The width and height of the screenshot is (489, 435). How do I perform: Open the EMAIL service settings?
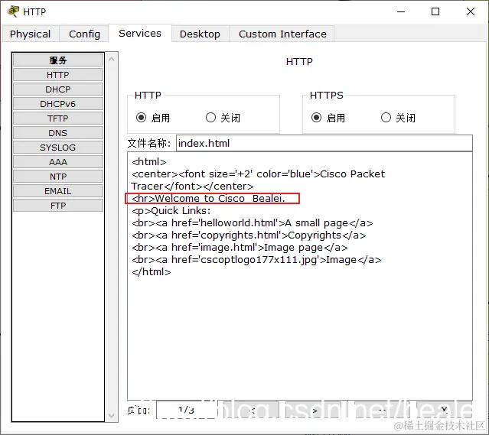click(x=58, y=191)
